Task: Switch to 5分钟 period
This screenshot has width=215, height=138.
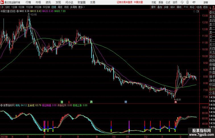Action: [x=21, y=7]
